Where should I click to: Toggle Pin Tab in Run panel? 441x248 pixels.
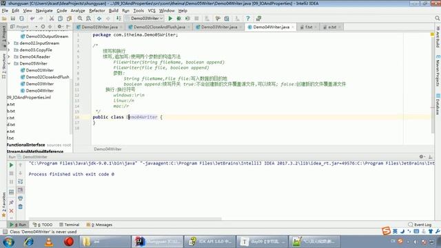[x=11, y=202]
